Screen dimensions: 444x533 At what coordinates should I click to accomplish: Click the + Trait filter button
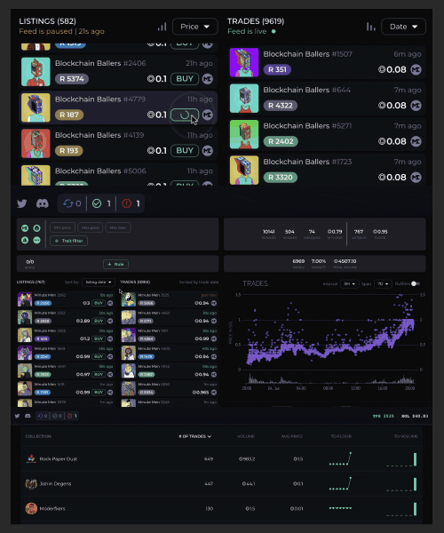click(x=69, y=241)
